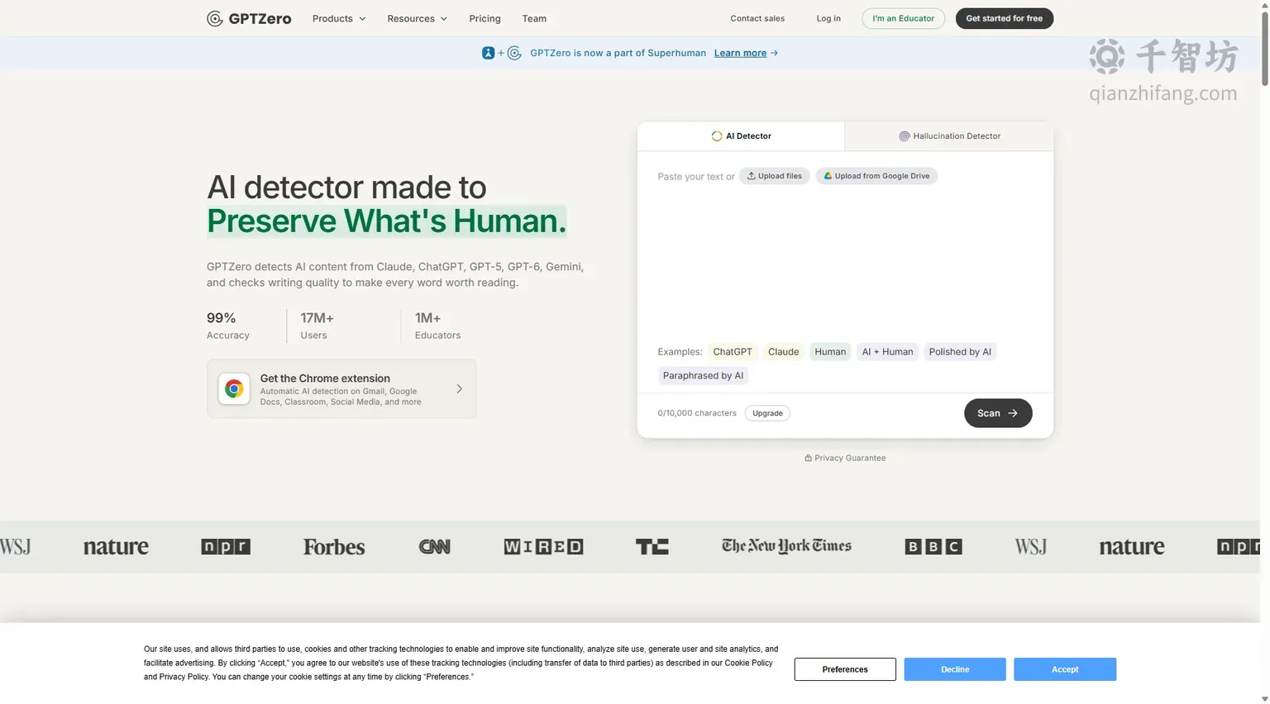Follow the Learn more link
The image size is (1270, 704).
740,53
